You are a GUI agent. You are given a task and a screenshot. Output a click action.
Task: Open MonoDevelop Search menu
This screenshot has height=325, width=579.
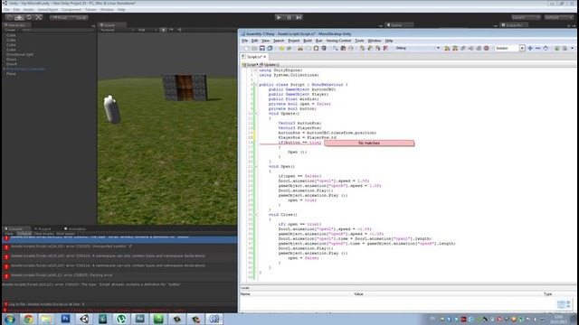click(x=279, y=41)
